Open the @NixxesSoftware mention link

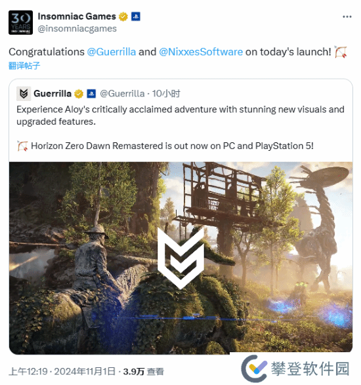pos(201,52)
